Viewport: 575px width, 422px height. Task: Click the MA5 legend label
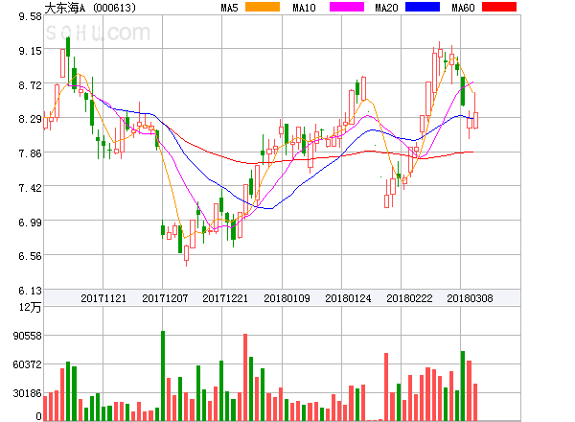point(230,8)
